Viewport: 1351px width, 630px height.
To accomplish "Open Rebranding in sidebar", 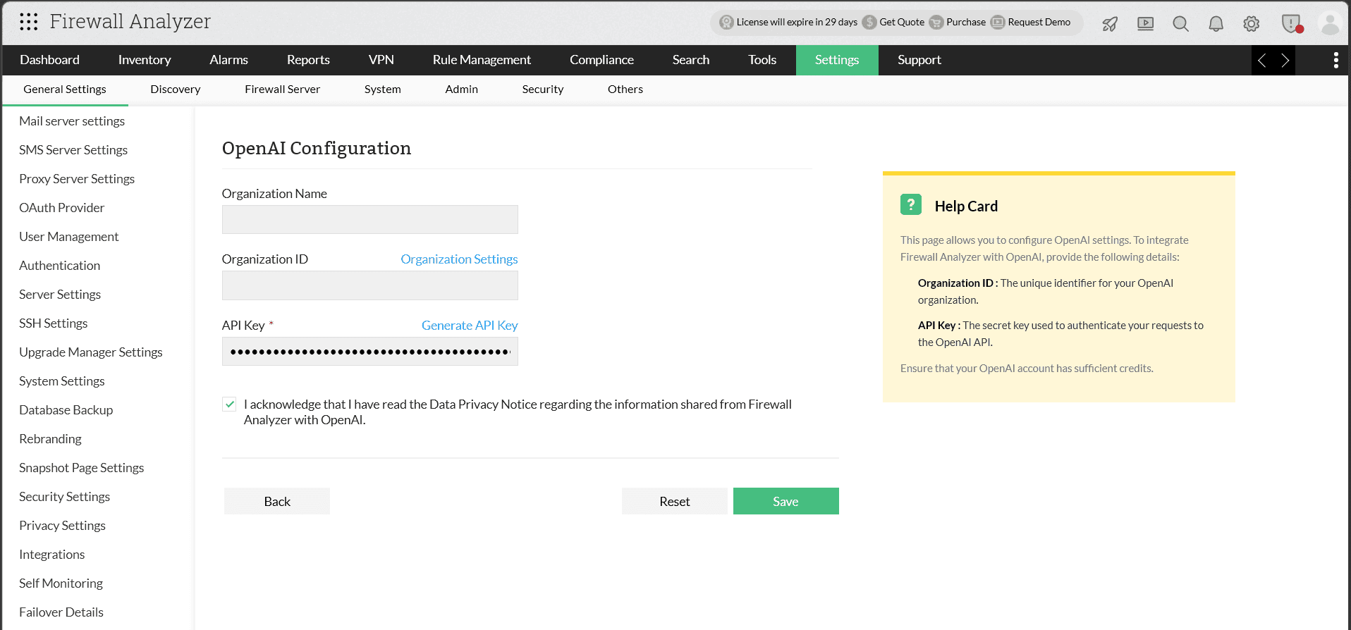I will click(50, 439).
